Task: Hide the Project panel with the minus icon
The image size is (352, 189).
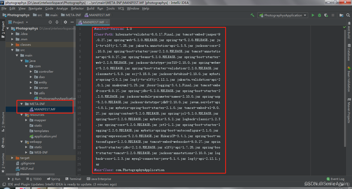Action: coord(72,22)
